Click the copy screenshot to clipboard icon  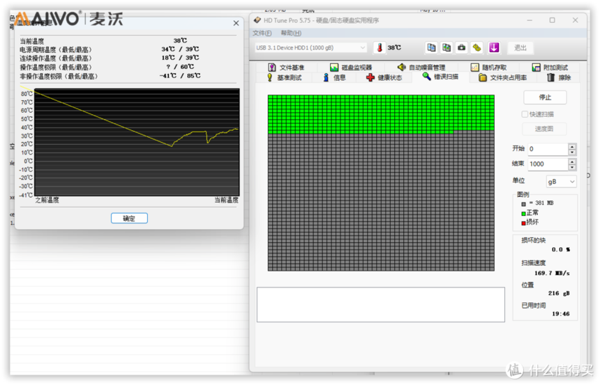[x=447, y=48]
